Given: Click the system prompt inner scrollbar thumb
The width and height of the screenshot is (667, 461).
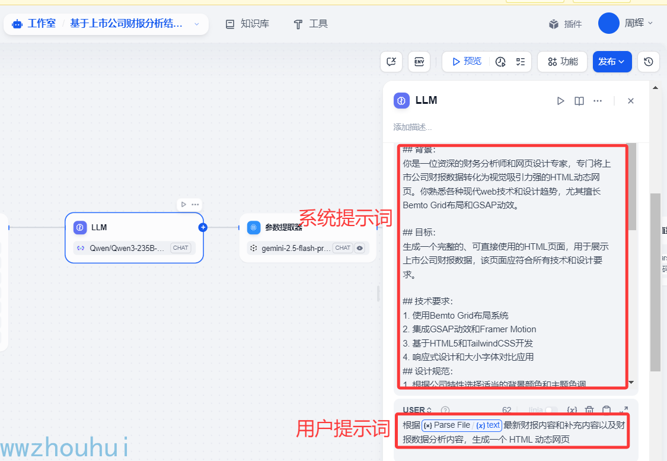Looking at the screenshot, I should (632, 186).
